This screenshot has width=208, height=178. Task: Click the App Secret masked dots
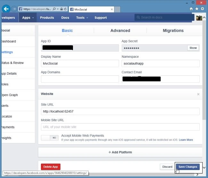click(131, 48)
